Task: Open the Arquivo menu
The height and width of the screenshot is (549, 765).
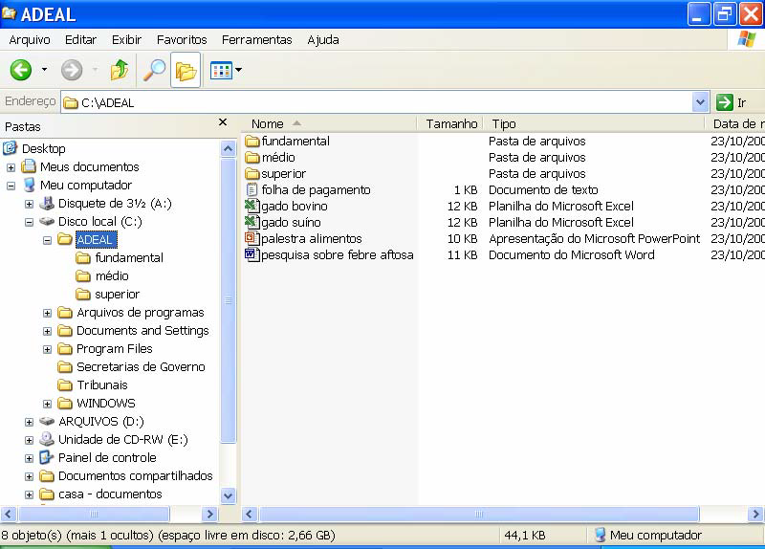Action: pos(30,39)
